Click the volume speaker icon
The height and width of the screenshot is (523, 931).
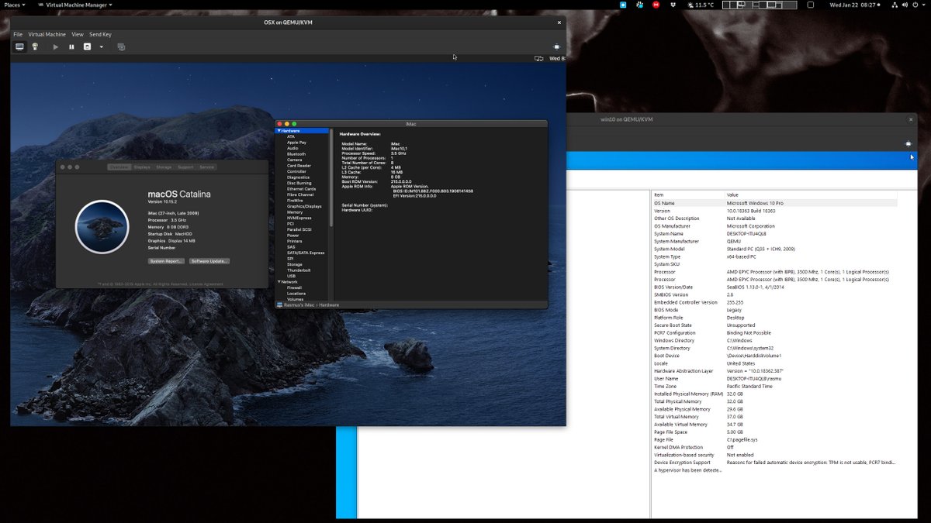pyautogui.click(x=904, y=5)
